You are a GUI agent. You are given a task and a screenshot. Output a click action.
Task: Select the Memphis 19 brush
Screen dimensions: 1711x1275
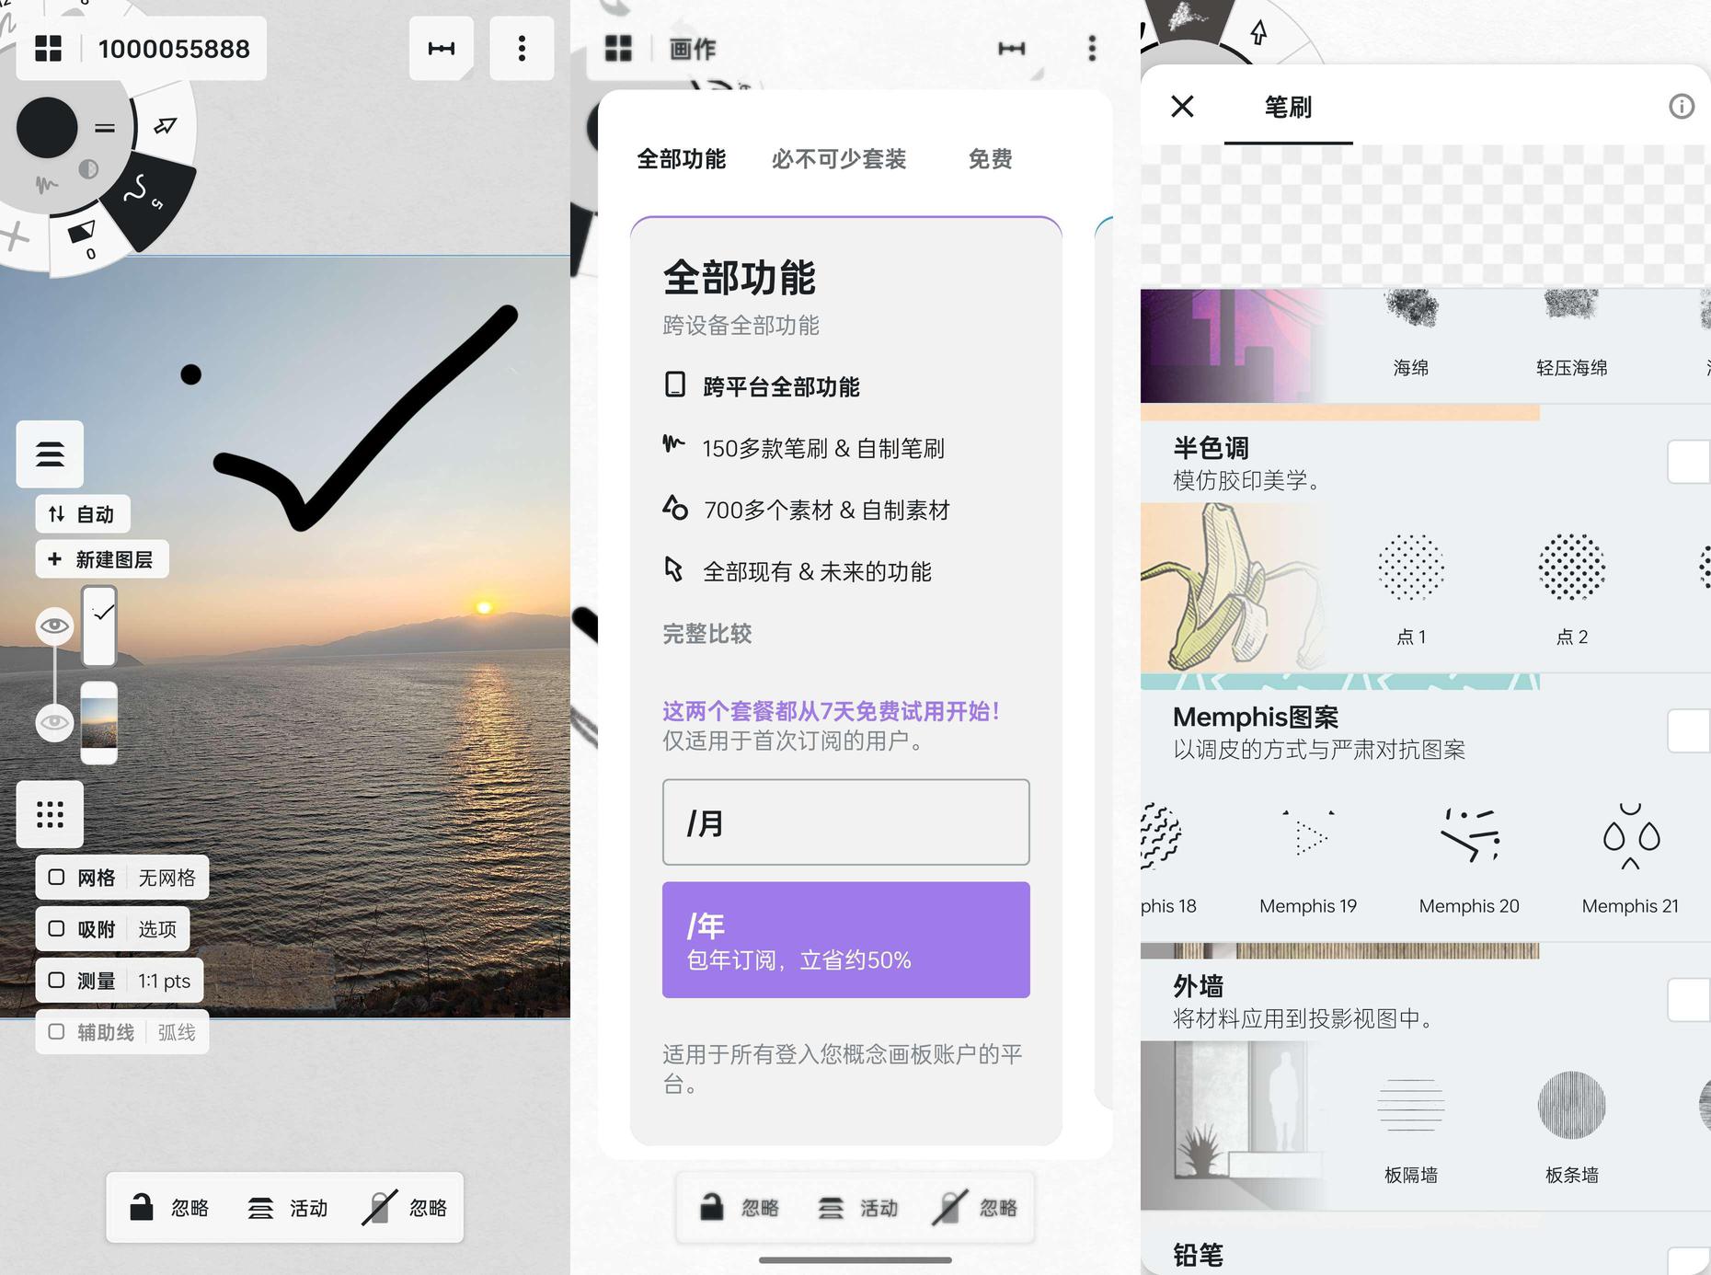[x=1308, y=857]
